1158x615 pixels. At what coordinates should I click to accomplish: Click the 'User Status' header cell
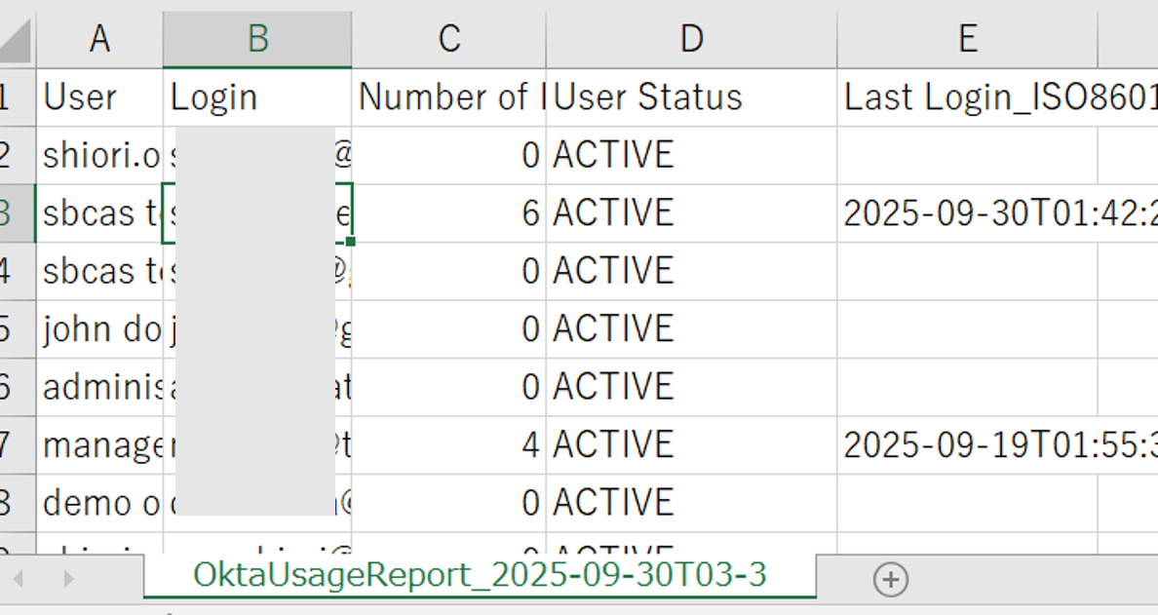pos(691,97)
